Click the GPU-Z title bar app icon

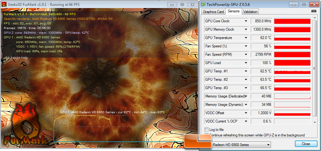203,4
